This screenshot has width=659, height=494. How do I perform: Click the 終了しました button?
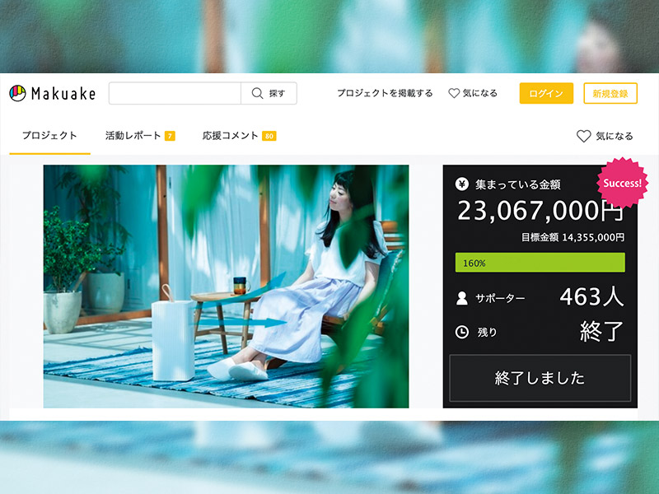pyautogui.click(x=540, y=377)
